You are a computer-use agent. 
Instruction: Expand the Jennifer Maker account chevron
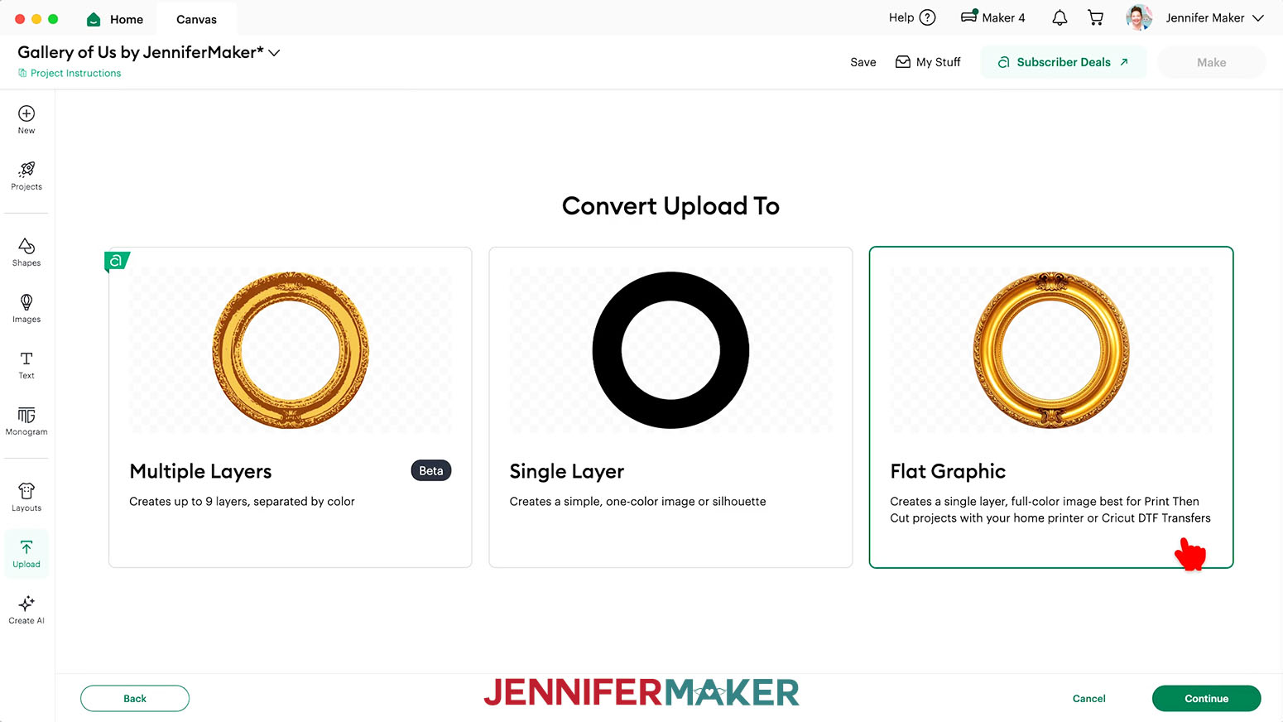1258,18
